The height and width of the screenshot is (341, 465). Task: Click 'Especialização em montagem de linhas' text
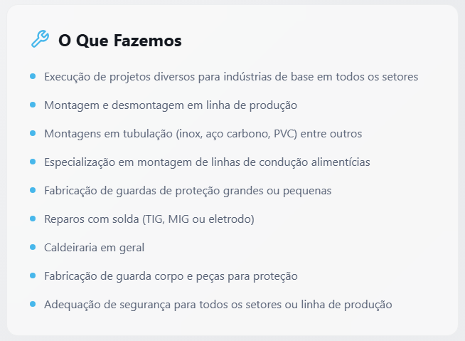[x=207, y=162]
